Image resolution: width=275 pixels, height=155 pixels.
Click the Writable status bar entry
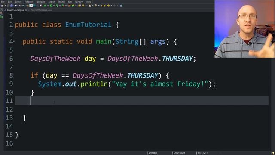click(x=153, y=153)
